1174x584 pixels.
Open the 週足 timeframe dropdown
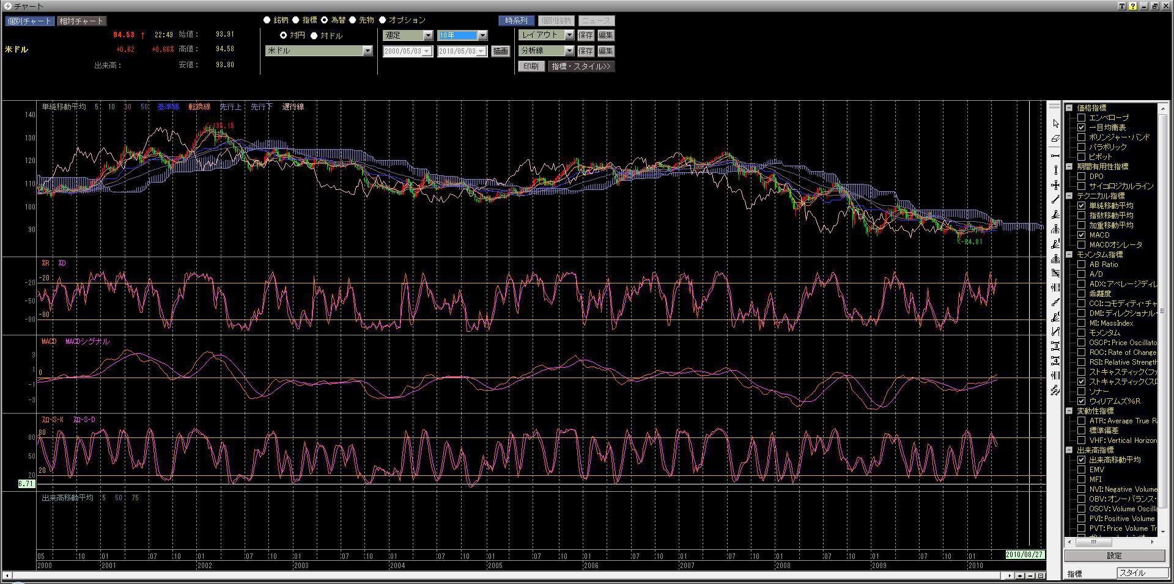pos(427,36)
